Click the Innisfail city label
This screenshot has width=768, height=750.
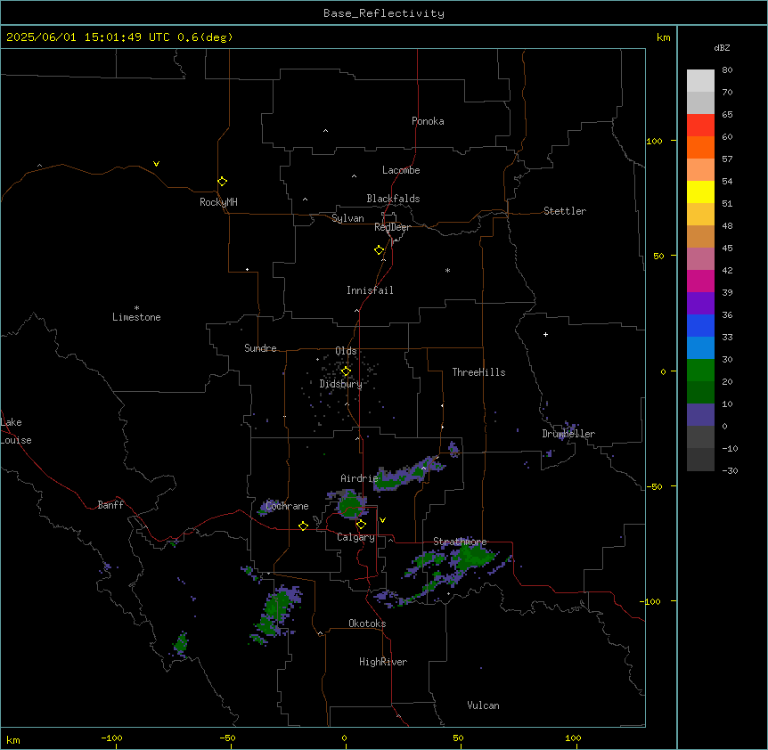point(370,290)
